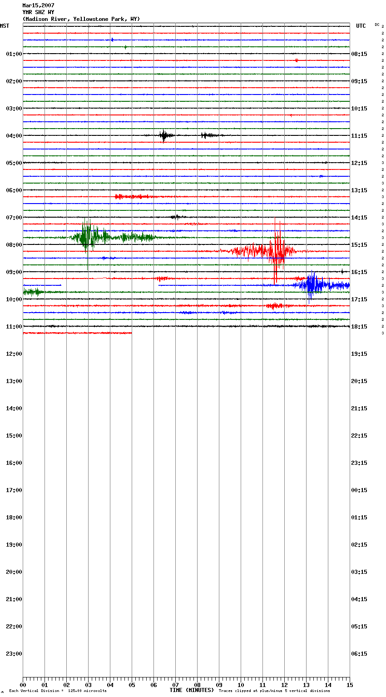Click minute axis tick label "05"
Screen dimensions: 386x697
tap(132, 685)
